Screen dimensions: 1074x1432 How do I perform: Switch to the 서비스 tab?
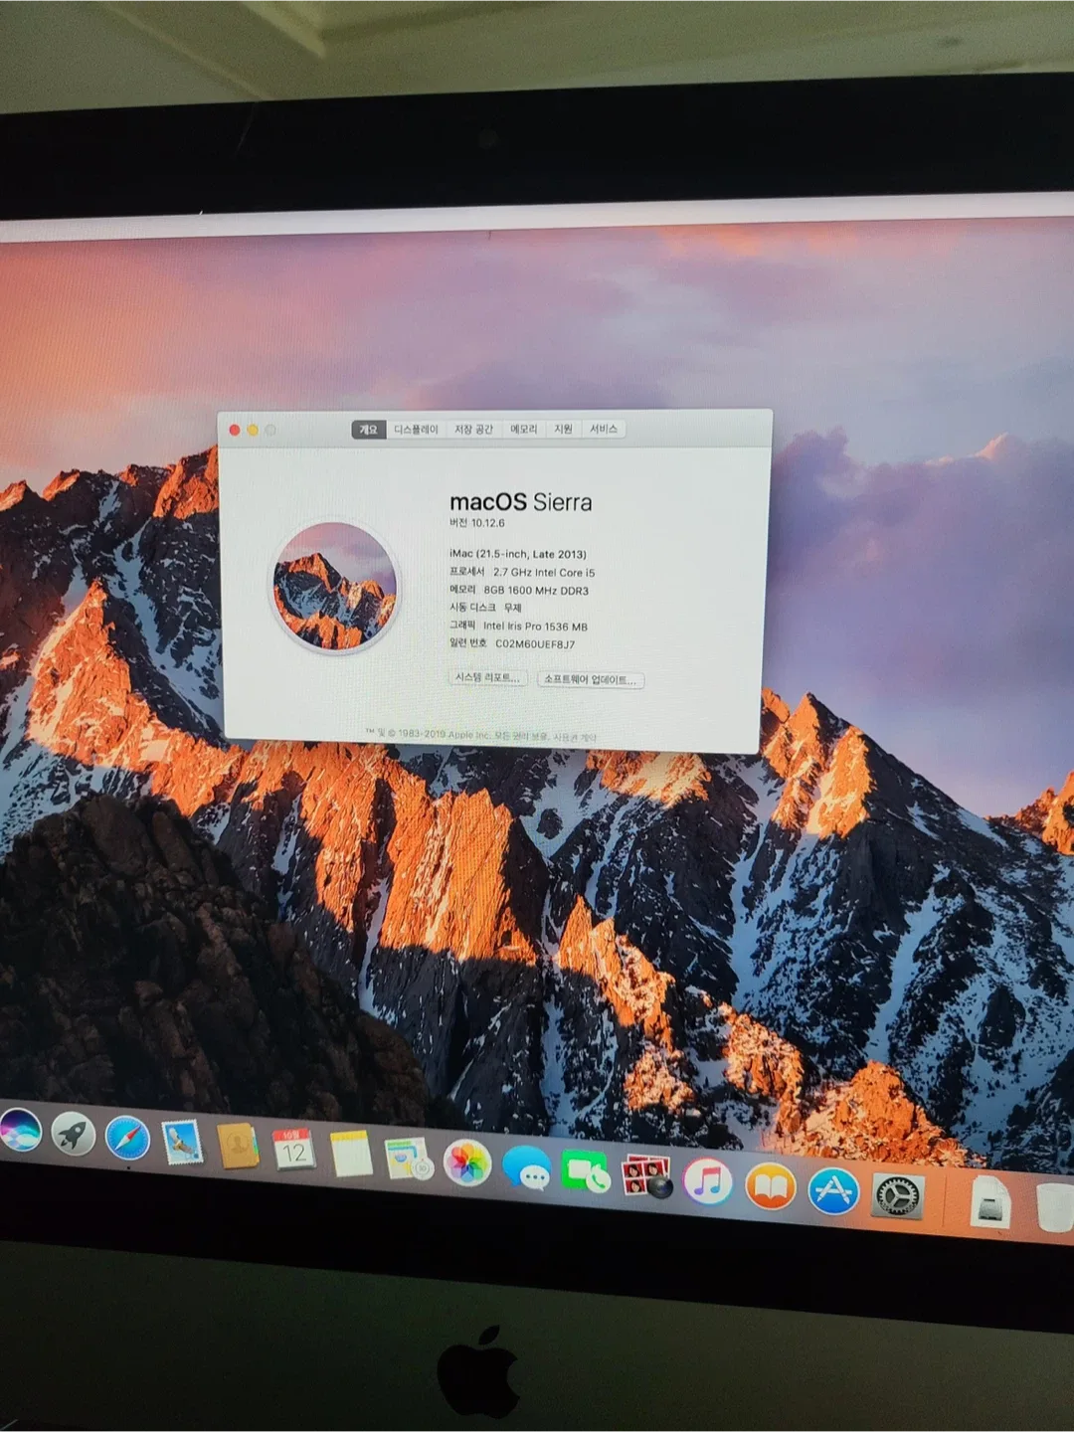[604, 430]
